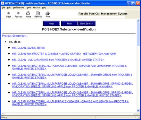This screenshot has width=141, height=120.
Task: Open Summer Citus Spring Garden United States link
Action: coord(72,94)
